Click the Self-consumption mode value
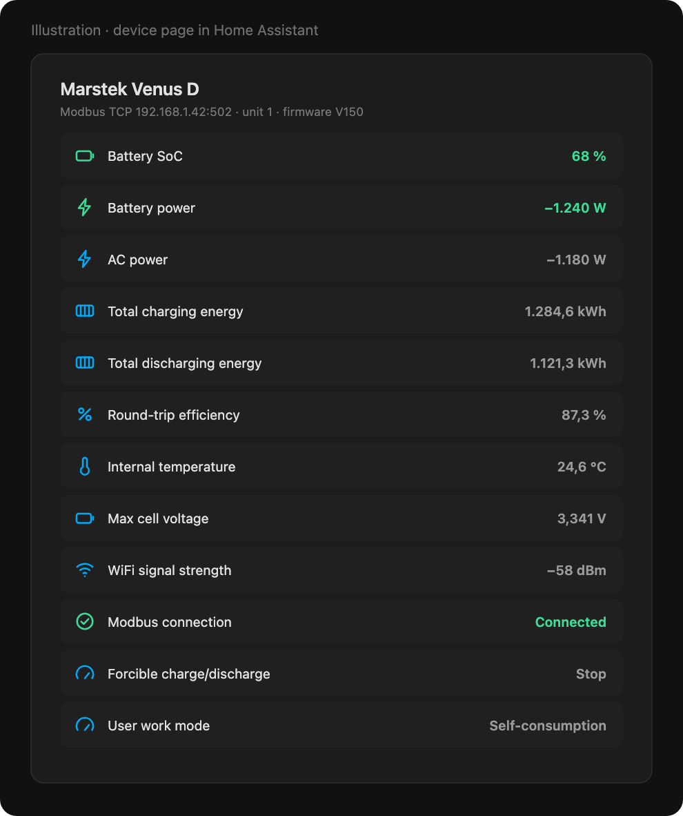Image resolution: width=683 pixels, height=816 pixels. (x=548, y=726)
